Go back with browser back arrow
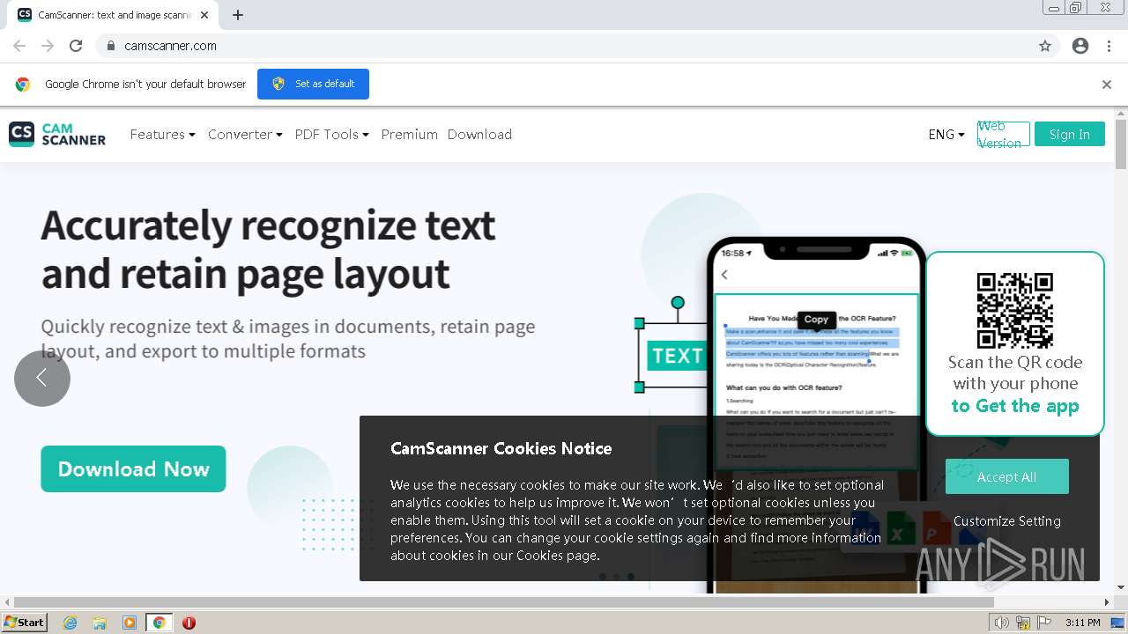This screenshot has width=1128, height=634. tap(19, 46)
